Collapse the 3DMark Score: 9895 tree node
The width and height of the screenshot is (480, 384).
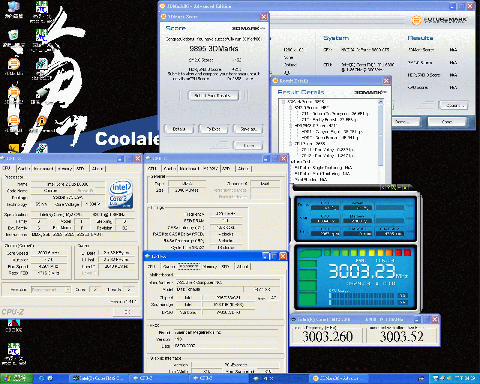click(x=283, y=102)
